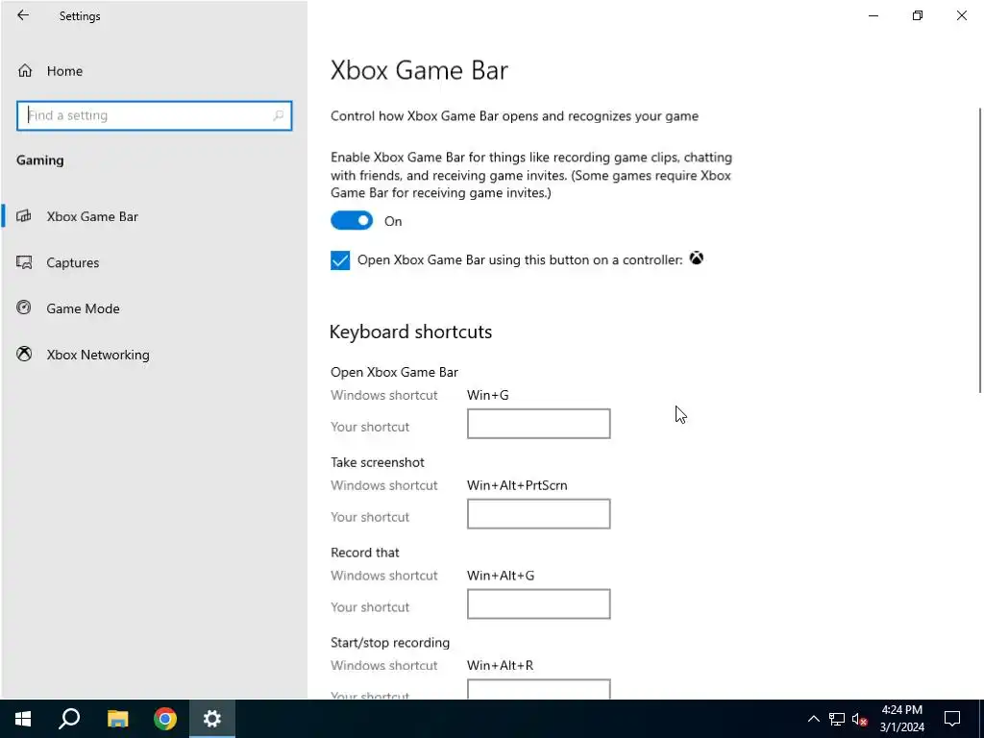
Task: Launch Google Chrome from the taskbar
Action: click(165, 719)
